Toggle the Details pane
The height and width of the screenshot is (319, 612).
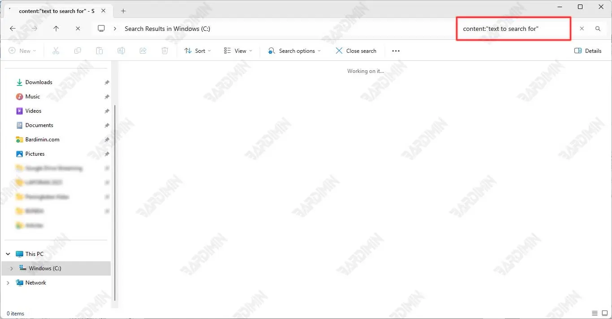(588, 51)
